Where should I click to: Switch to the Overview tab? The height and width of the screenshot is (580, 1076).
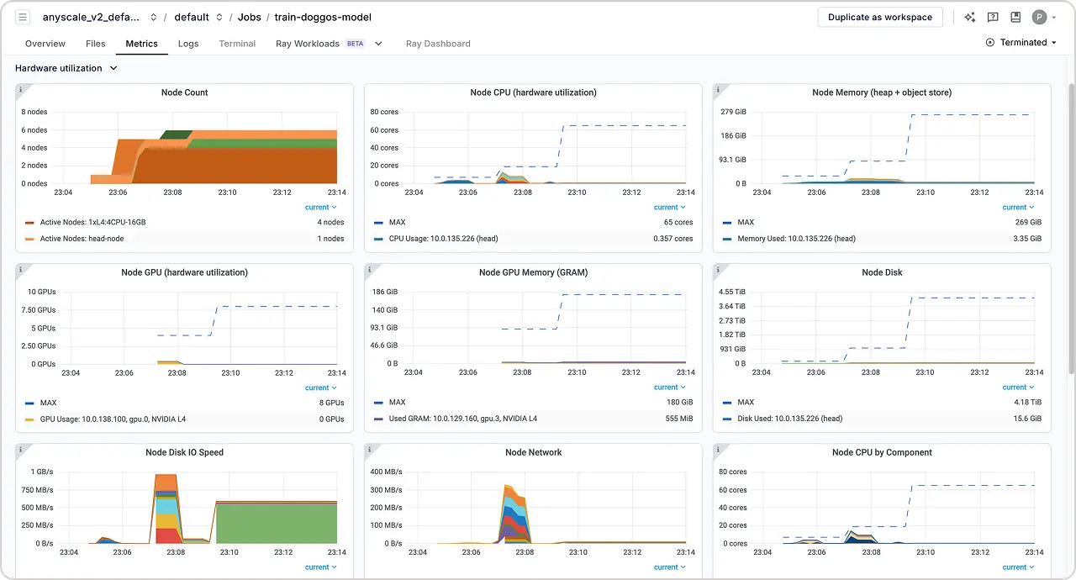coord(45,44)
